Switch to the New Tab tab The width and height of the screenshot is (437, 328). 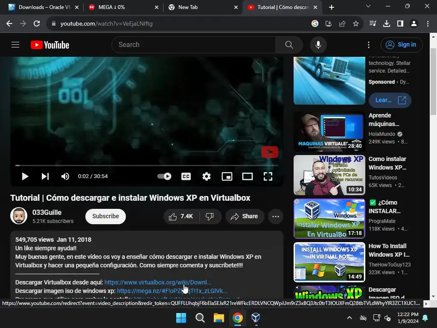(202, 7)
